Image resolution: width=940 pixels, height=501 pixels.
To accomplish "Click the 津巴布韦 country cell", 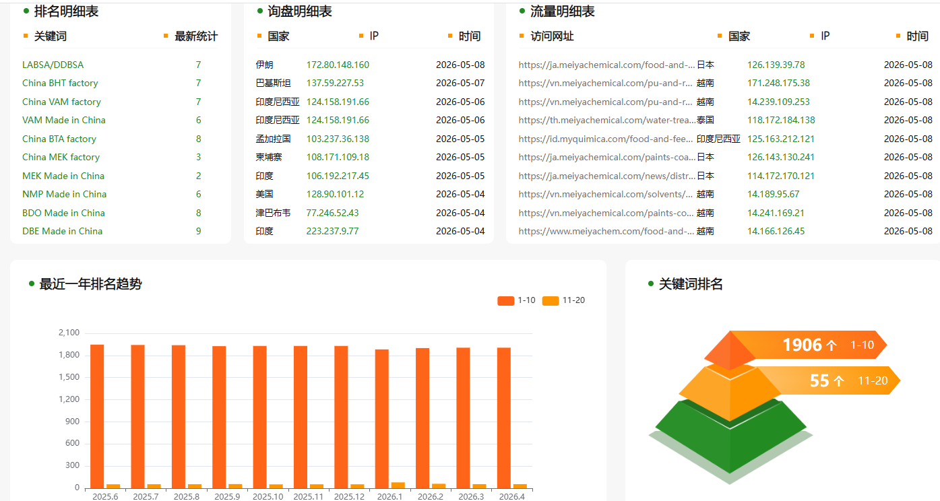I will coord(273,213).
